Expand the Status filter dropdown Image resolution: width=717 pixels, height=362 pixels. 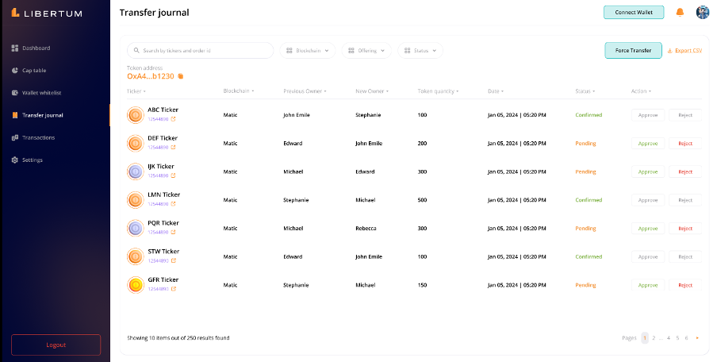420,51
